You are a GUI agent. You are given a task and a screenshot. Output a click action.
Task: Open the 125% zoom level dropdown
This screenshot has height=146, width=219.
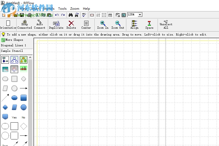(140, 15)
